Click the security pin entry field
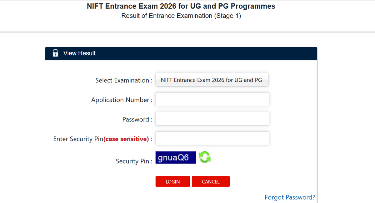 pyautogui.click(x=212, y=138)
